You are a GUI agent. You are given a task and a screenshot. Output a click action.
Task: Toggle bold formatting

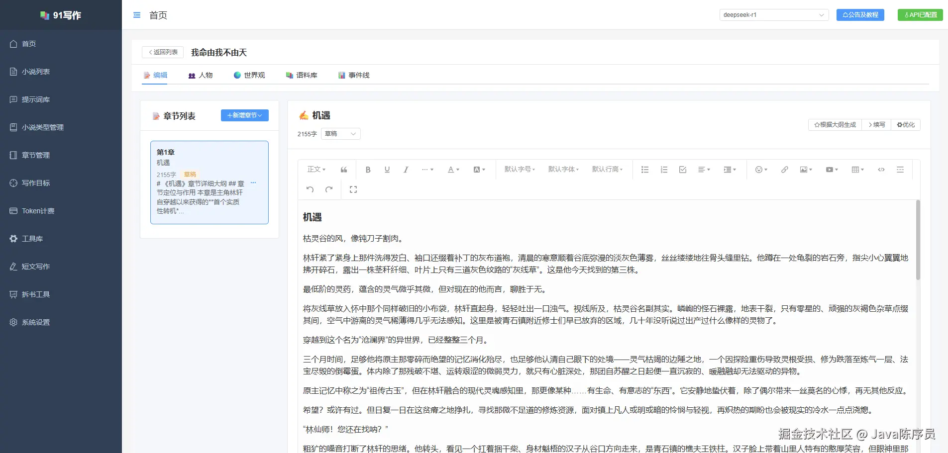368,170
